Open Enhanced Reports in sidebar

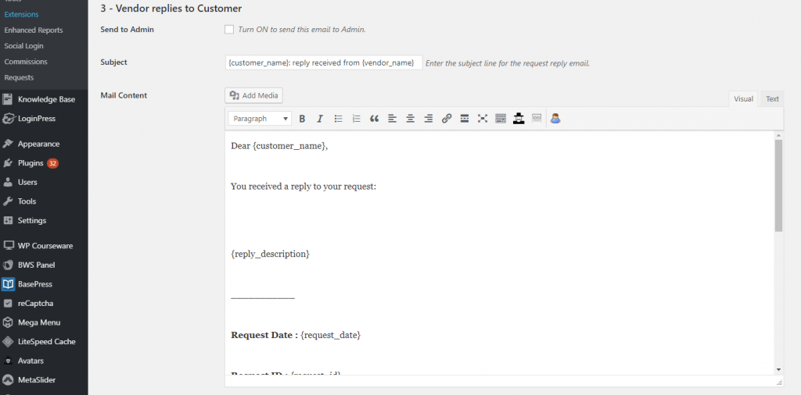pos(34,30)
